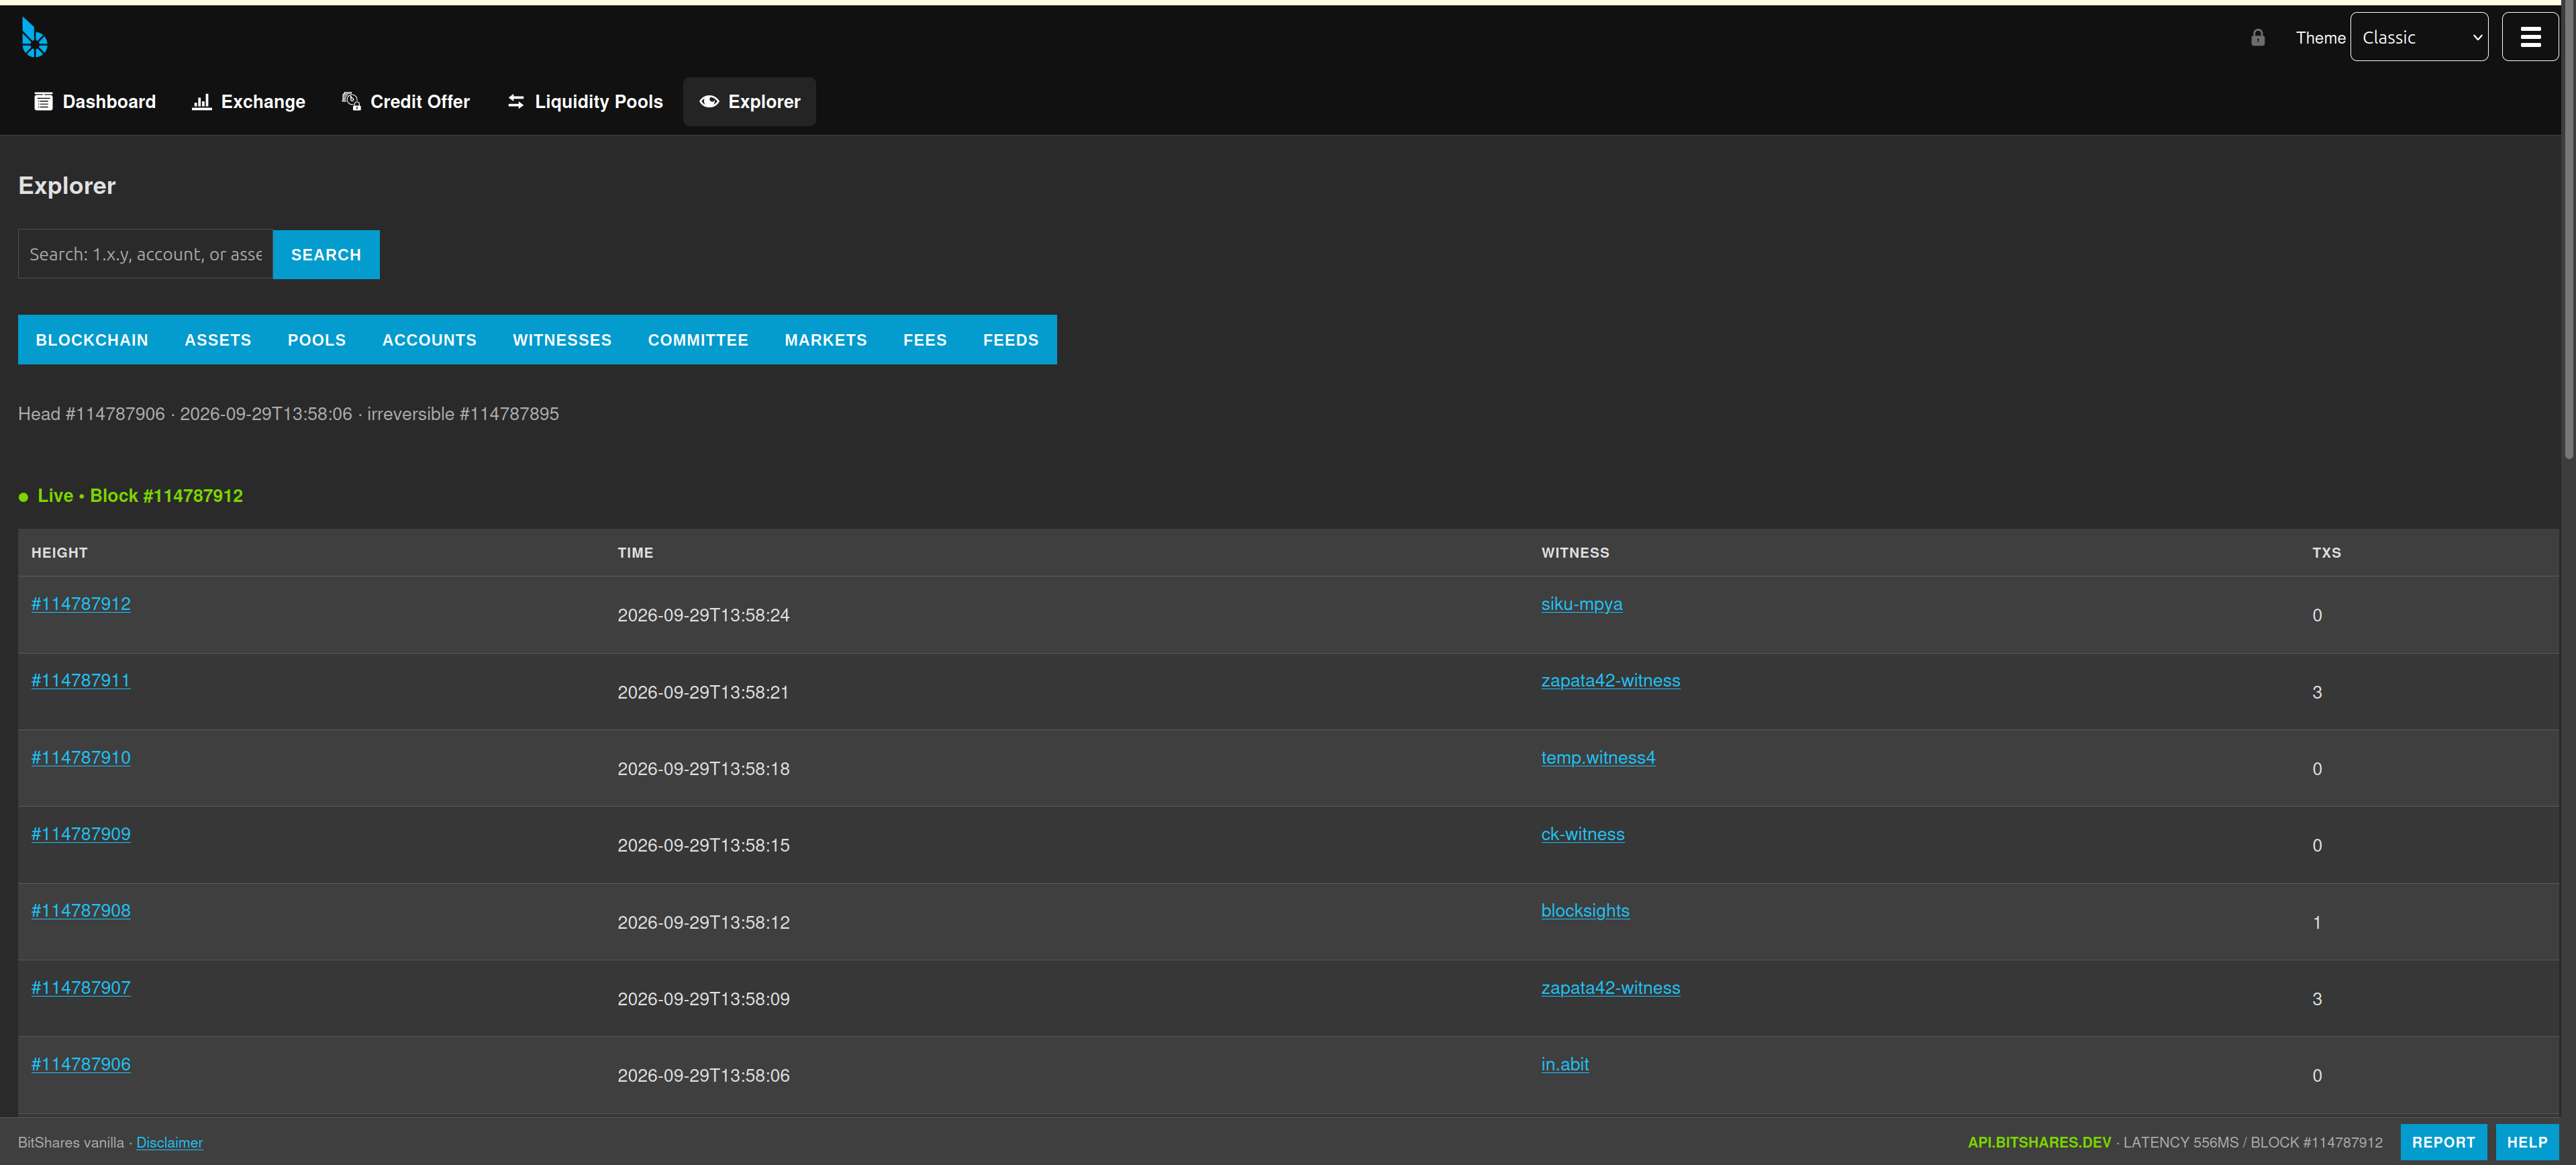The image size is (2576, 1165).
Task: Click the Explorer eye icon
Action: coord(709,102)
